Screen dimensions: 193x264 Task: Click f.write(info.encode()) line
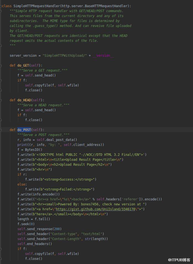click(x=38, y=194)
